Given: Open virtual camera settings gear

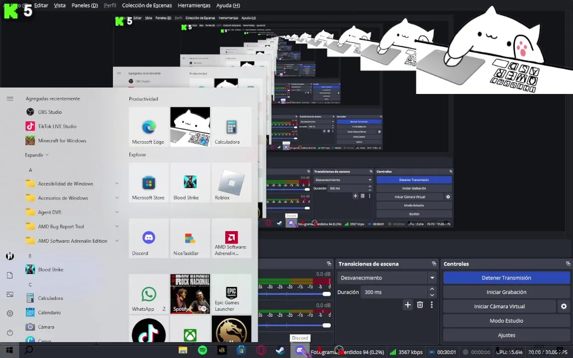Looking at the screenshot, I should click(x=564, y=306).
